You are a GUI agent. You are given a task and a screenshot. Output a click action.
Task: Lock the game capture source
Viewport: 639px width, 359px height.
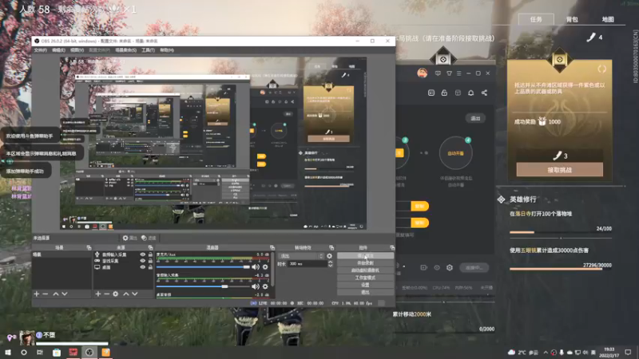[x=150, y=261]
